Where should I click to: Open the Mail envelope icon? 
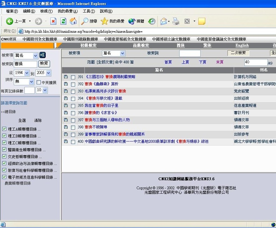coord(164,21)
